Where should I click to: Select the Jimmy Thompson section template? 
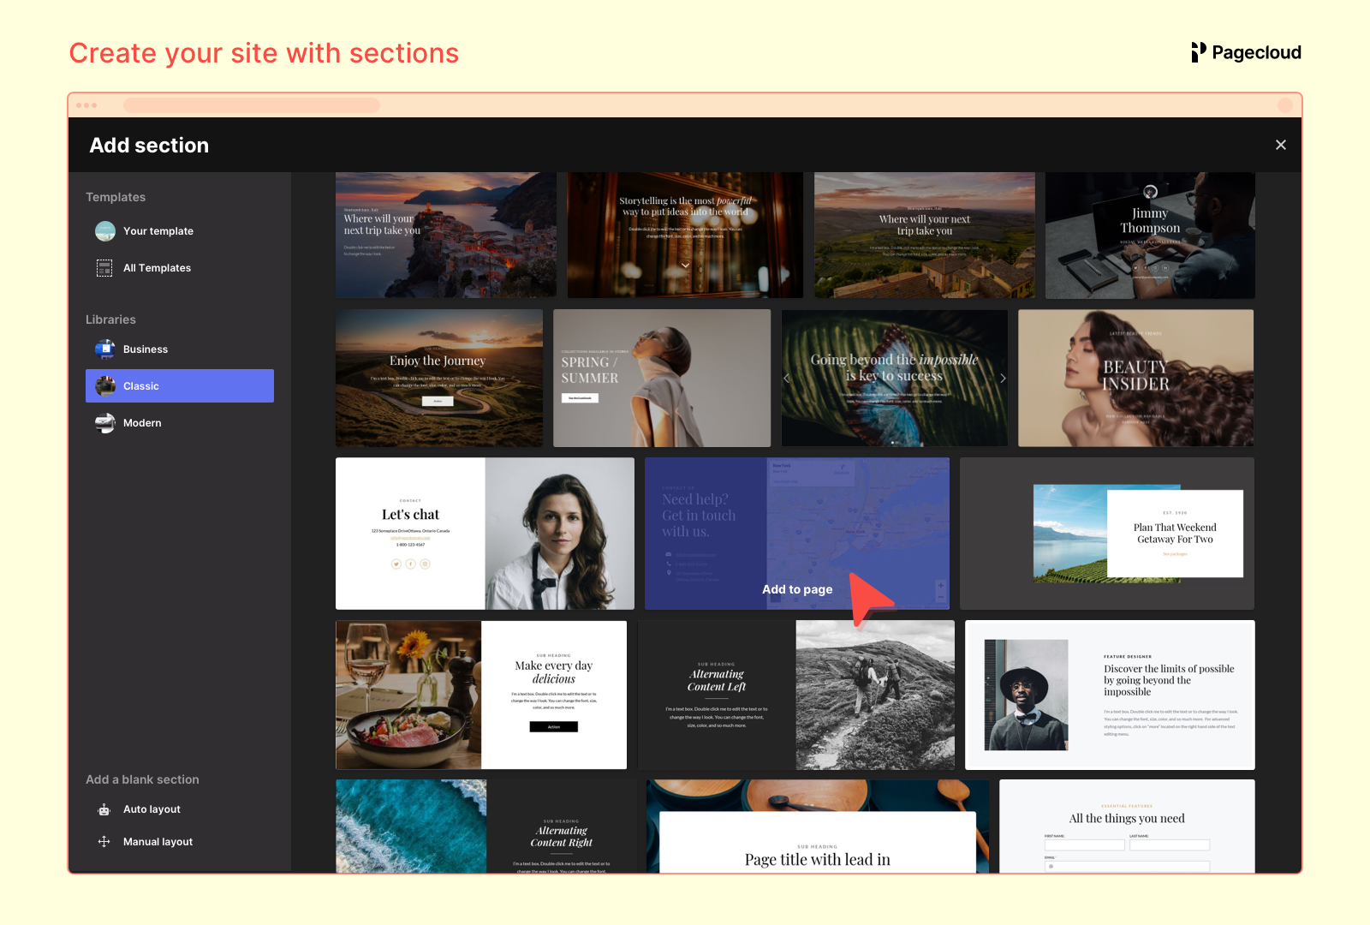pos(1150,235)
